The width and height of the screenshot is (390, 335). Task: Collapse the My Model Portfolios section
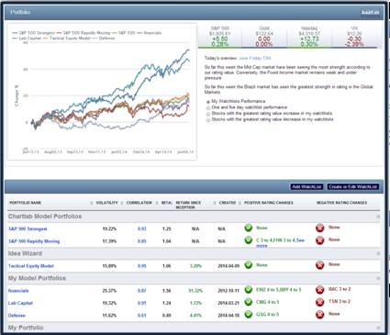pos(378,278)
